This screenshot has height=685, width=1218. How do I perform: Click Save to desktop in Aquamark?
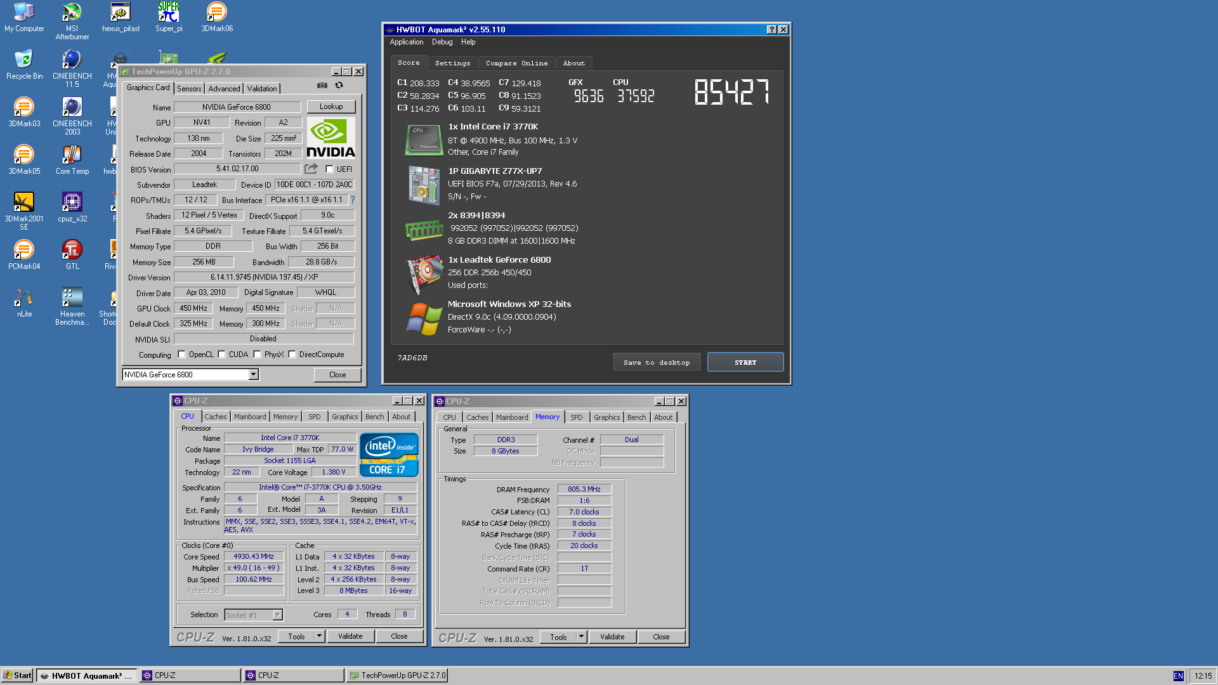pyautogui.click(x=657, y=362)
